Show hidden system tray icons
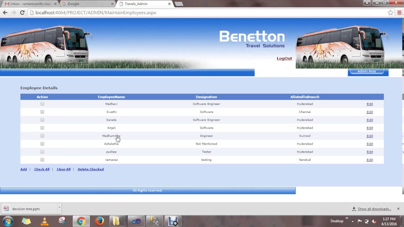This screenshot has height=227, width=404. tap(353, 221)
